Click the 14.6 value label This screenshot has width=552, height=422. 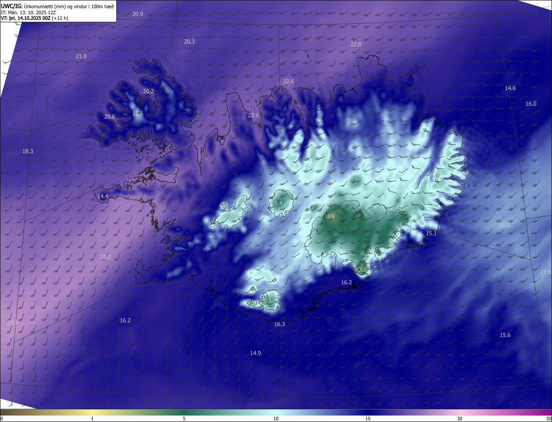coord(510,88)
